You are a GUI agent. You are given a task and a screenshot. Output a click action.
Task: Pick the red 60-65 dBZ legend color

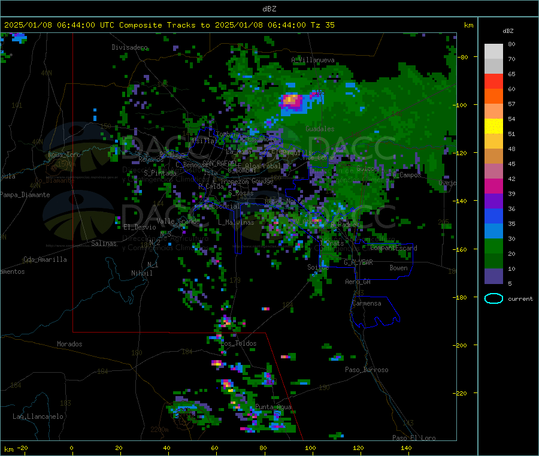point(493,81)
